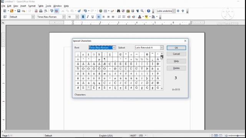Toggle Centered alignment
The width and height of the screenshot is (246, 138).
[103, 17]
